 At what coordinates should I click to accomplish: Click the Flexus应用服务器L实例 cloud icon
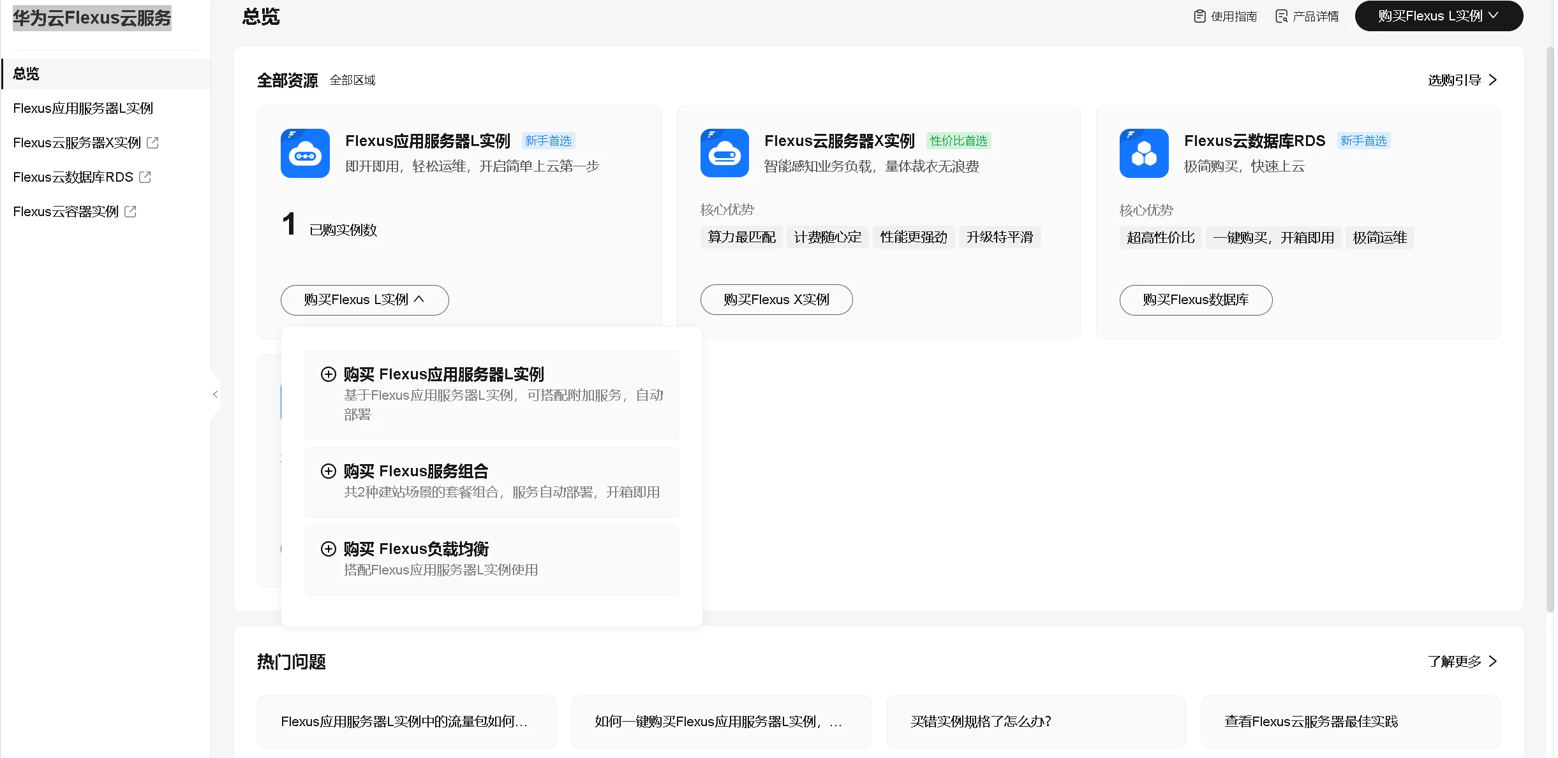(x=305, y=153)
